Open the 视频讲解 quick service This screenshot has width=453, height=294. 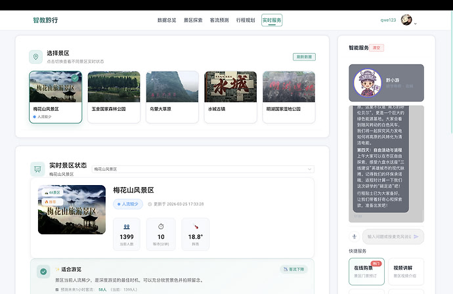coord(406,272)
